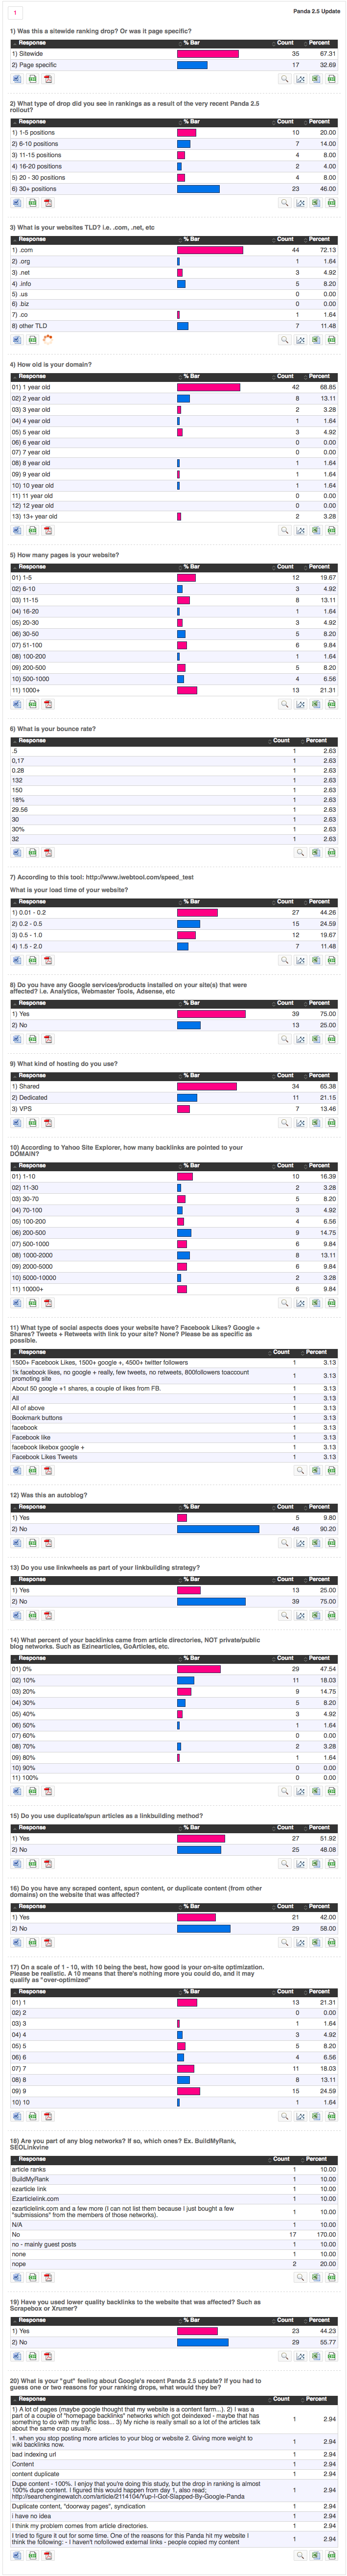Click the magnifier icon under the Yahoo backlinks table
The width and height of the screenshot is (347, 2576).
tap(285, 1303)
